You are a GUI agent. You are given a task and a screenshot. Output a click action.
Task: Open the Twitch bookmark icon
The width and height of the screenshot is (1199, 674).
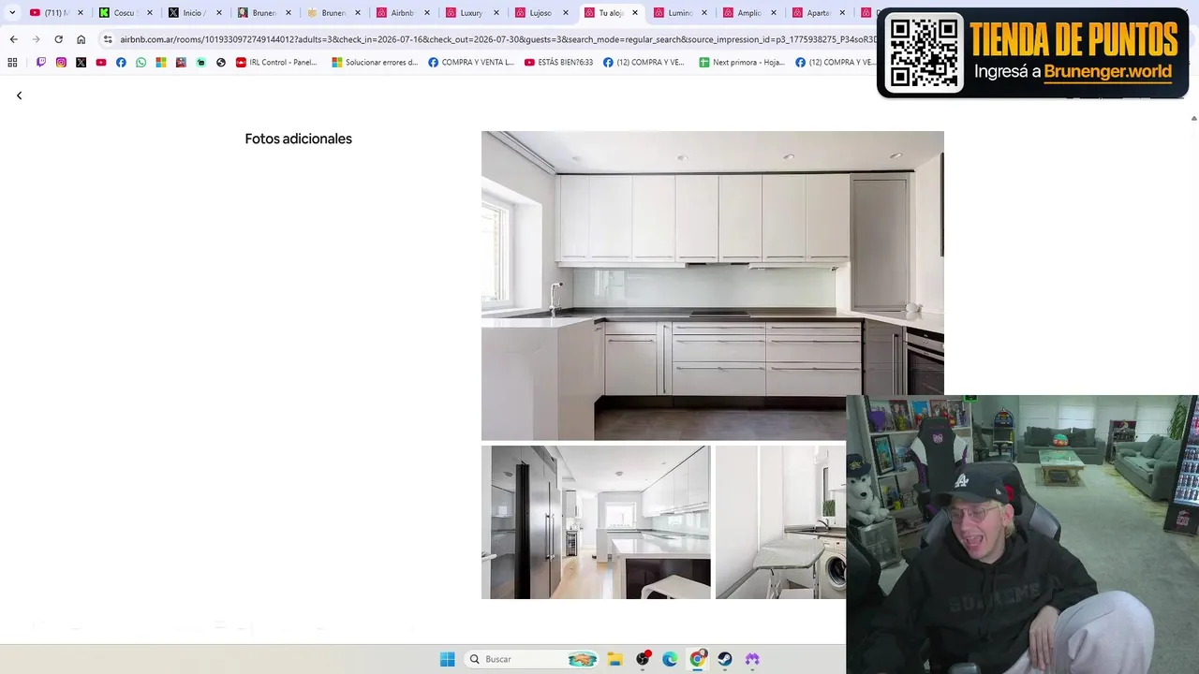(x=41, y=63)
